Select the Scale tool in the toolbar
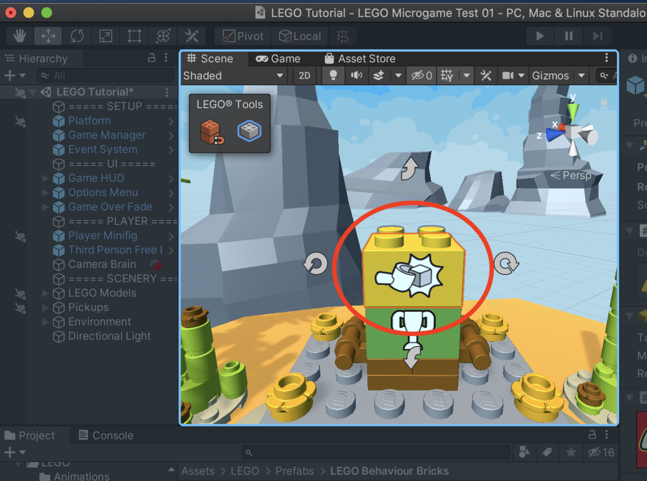The height and width of the screenshot is (481, 647). coord(106,36)
